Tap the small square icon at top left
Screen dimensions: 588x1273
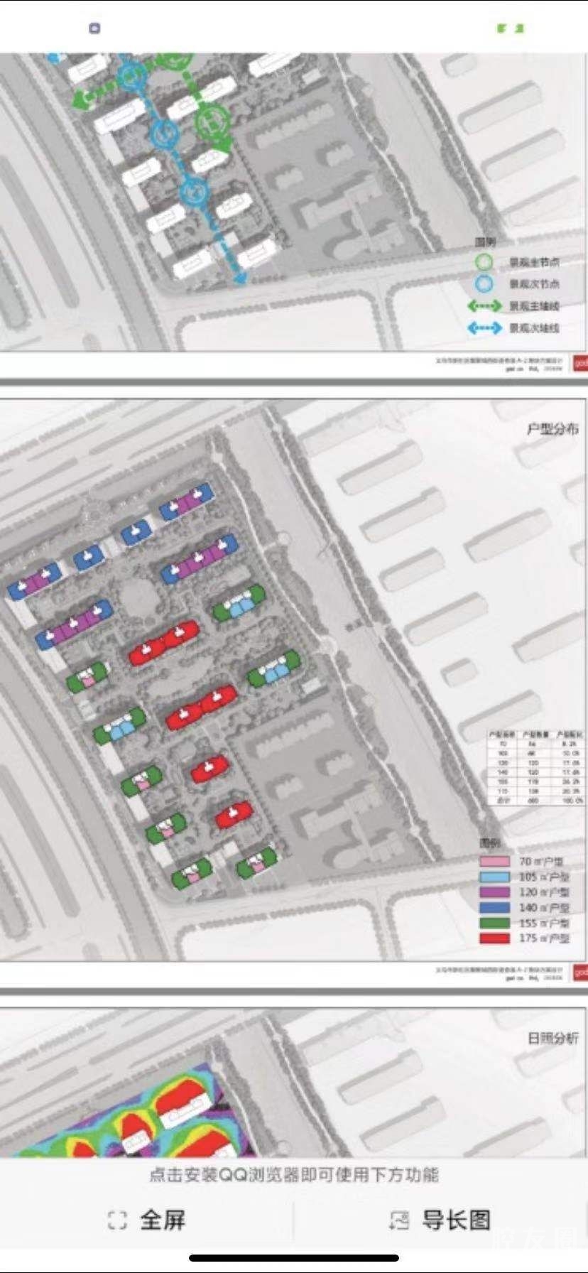click(94, 28)
